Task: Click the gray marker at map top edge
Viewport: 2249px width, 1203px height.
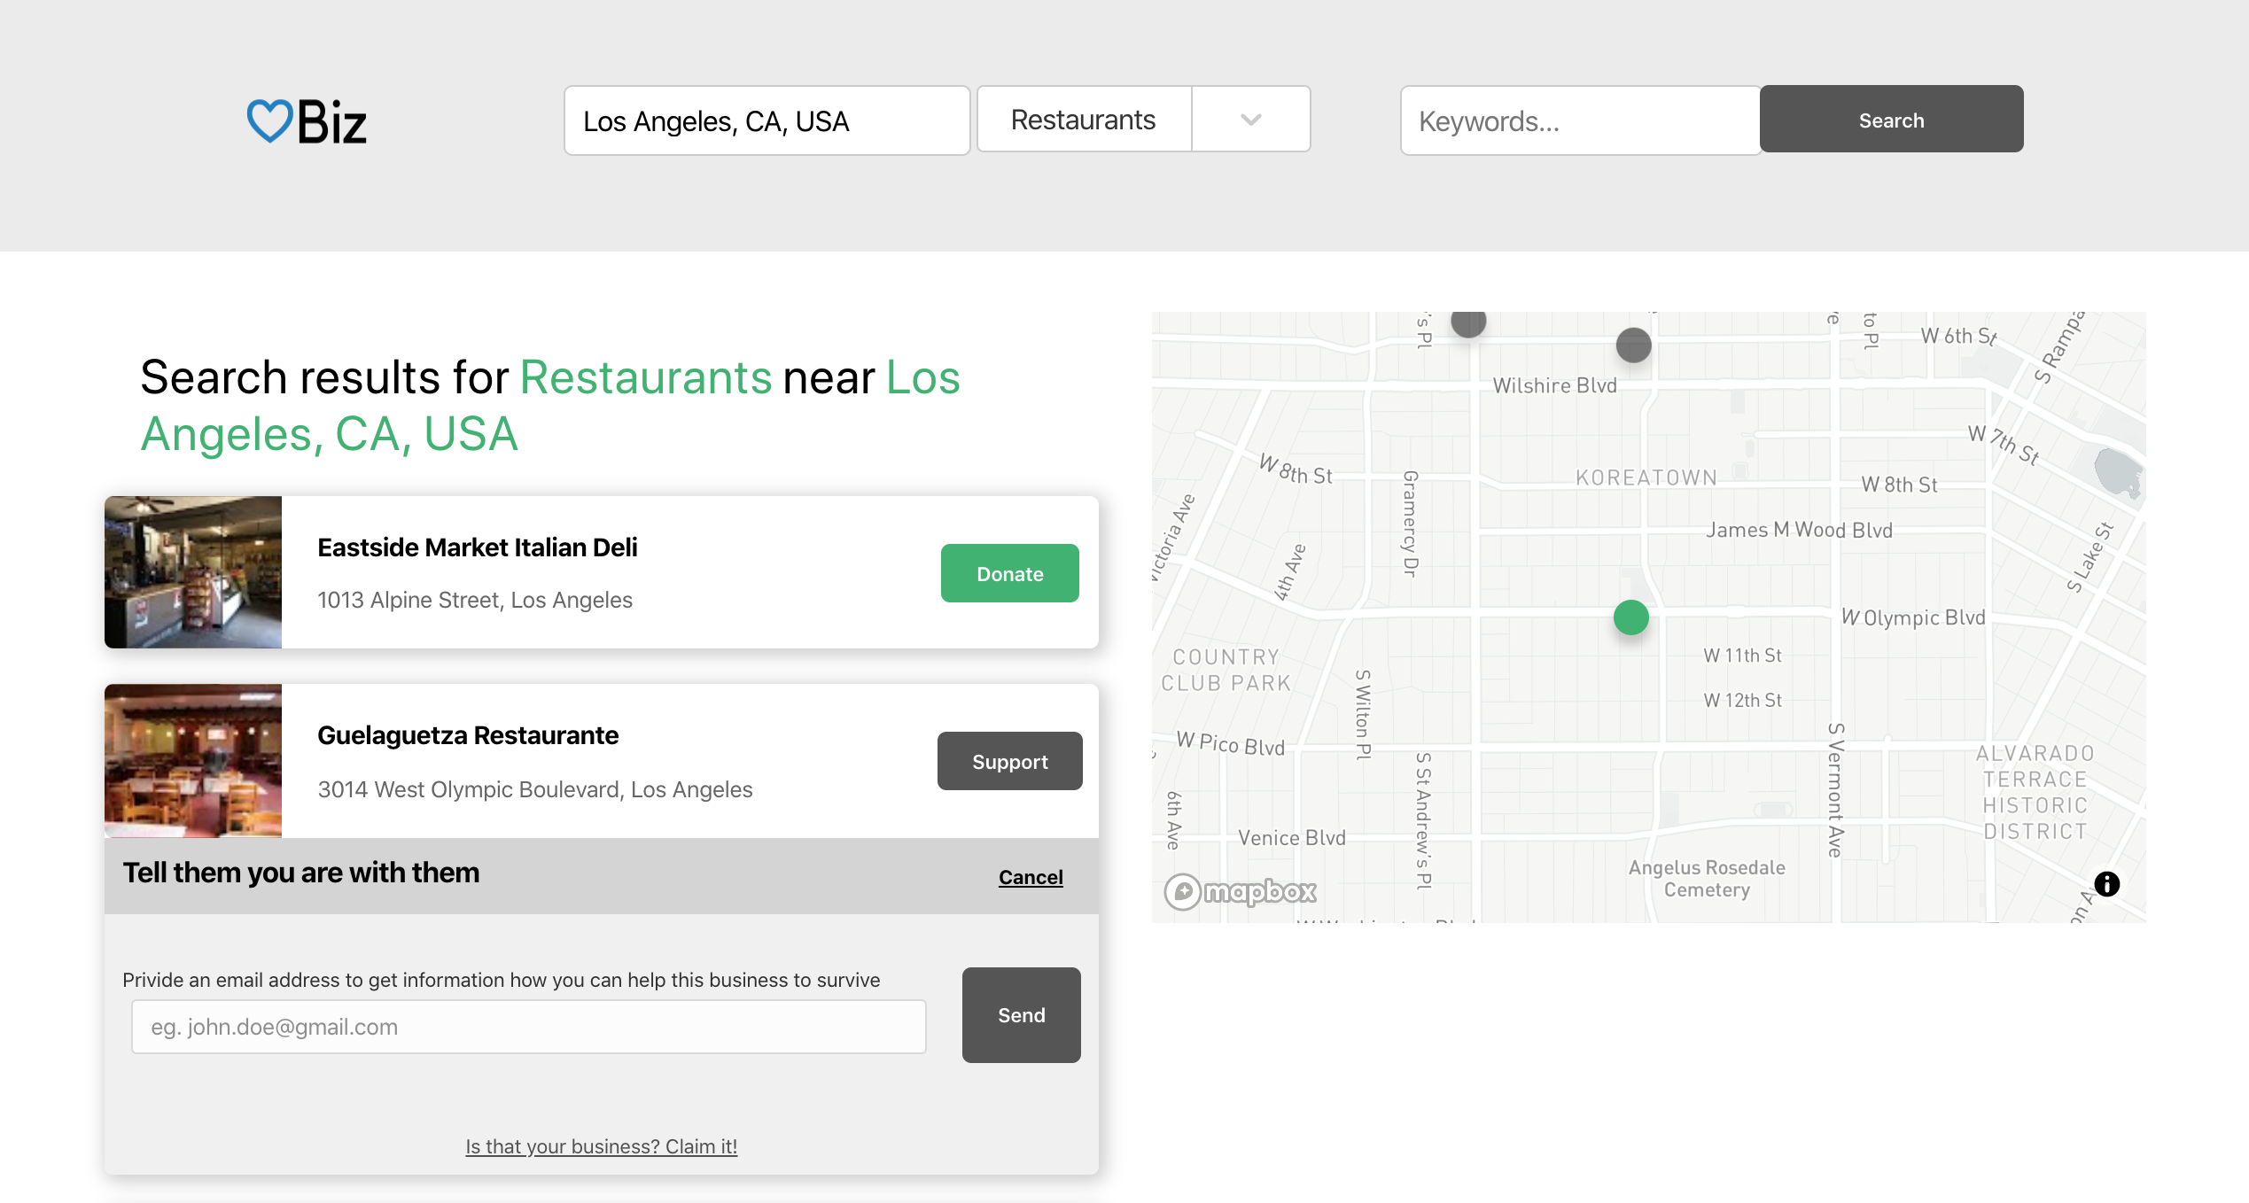Action: point(1468,323)
